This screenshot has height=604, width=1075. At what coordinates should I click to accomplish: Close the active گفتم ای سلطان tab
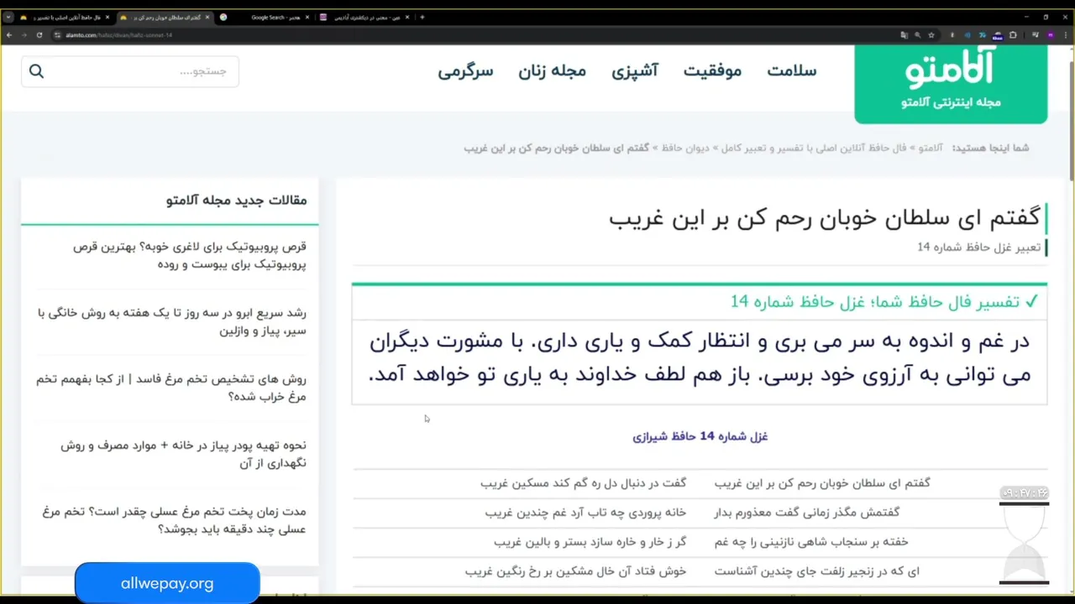207,17
